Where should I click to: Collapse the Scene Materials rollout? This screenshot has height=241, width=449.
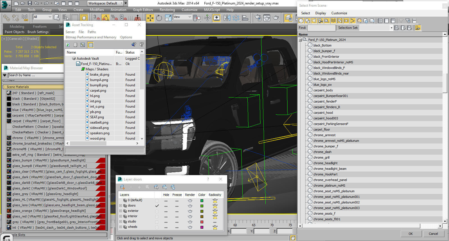pos(5,87)
